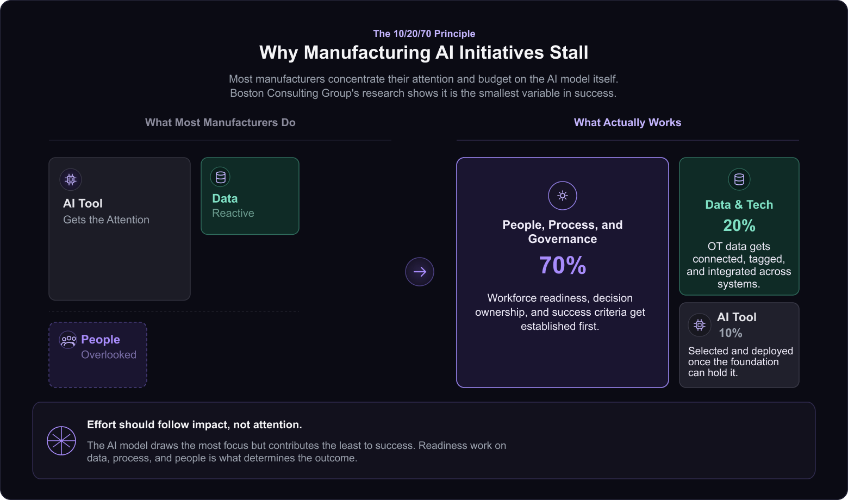The height and width of the screenshot is (500, 848).
Task: Click the chip icon in the left AI Tool card
Action: point(71,179)
